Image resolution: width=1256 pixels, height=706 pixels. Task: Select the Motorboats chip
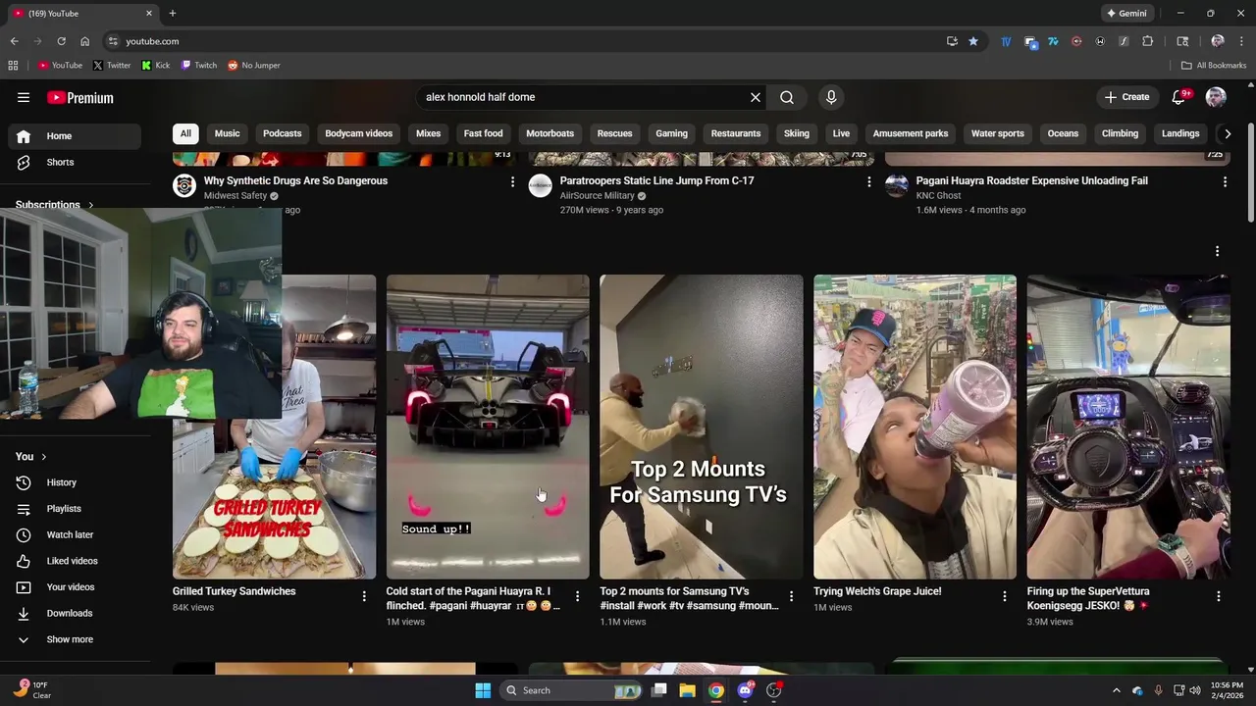tap(549, 133)
